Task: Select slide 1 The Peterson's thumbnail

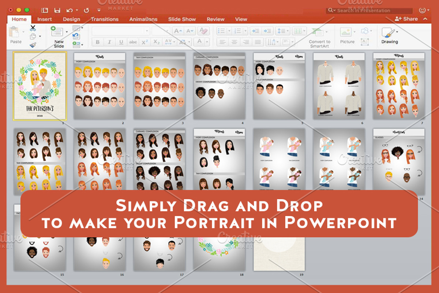Action: [x=40, y=86]
